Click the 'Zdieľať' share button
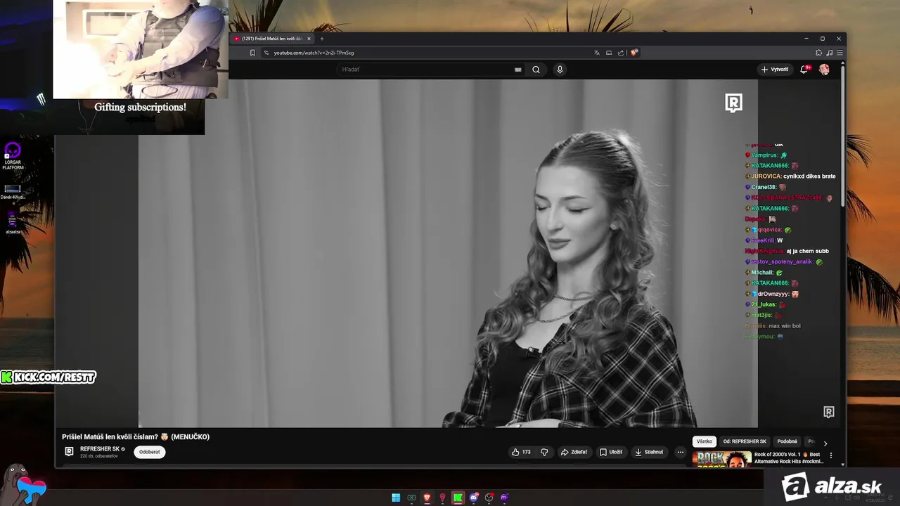900x506 pixels. point(574,452)
